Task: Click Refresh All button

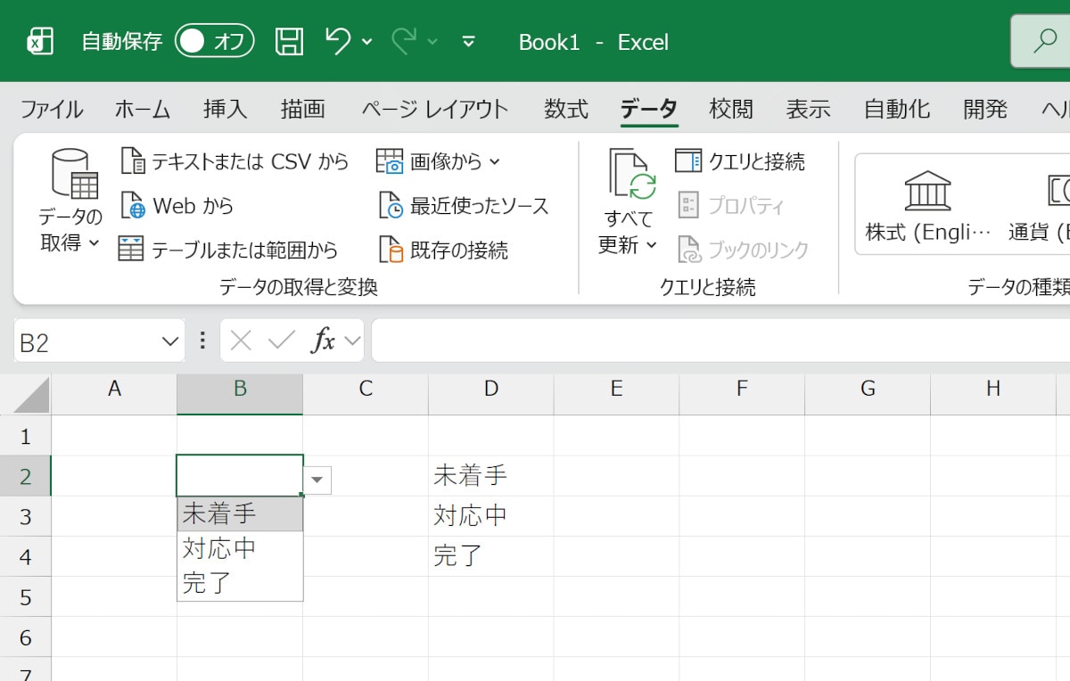Action: (x=630, y=174)
